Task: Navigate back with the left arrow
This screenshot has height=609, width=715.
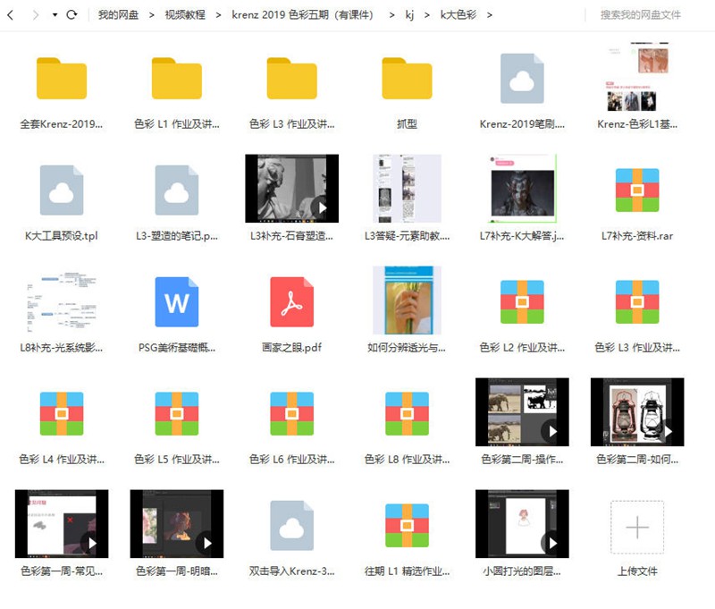Action: (11, 14)
